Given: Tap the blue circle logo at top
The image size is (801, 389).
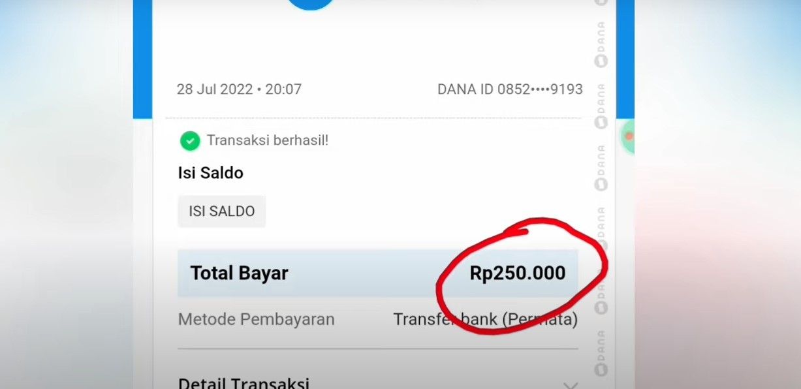Looking at the screenshot, I should point(311,4).
